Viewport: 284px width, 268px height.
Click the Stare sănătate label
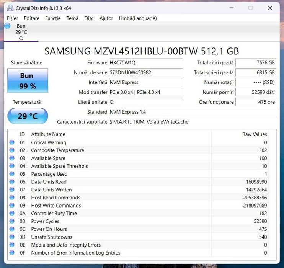pos(27,63)
